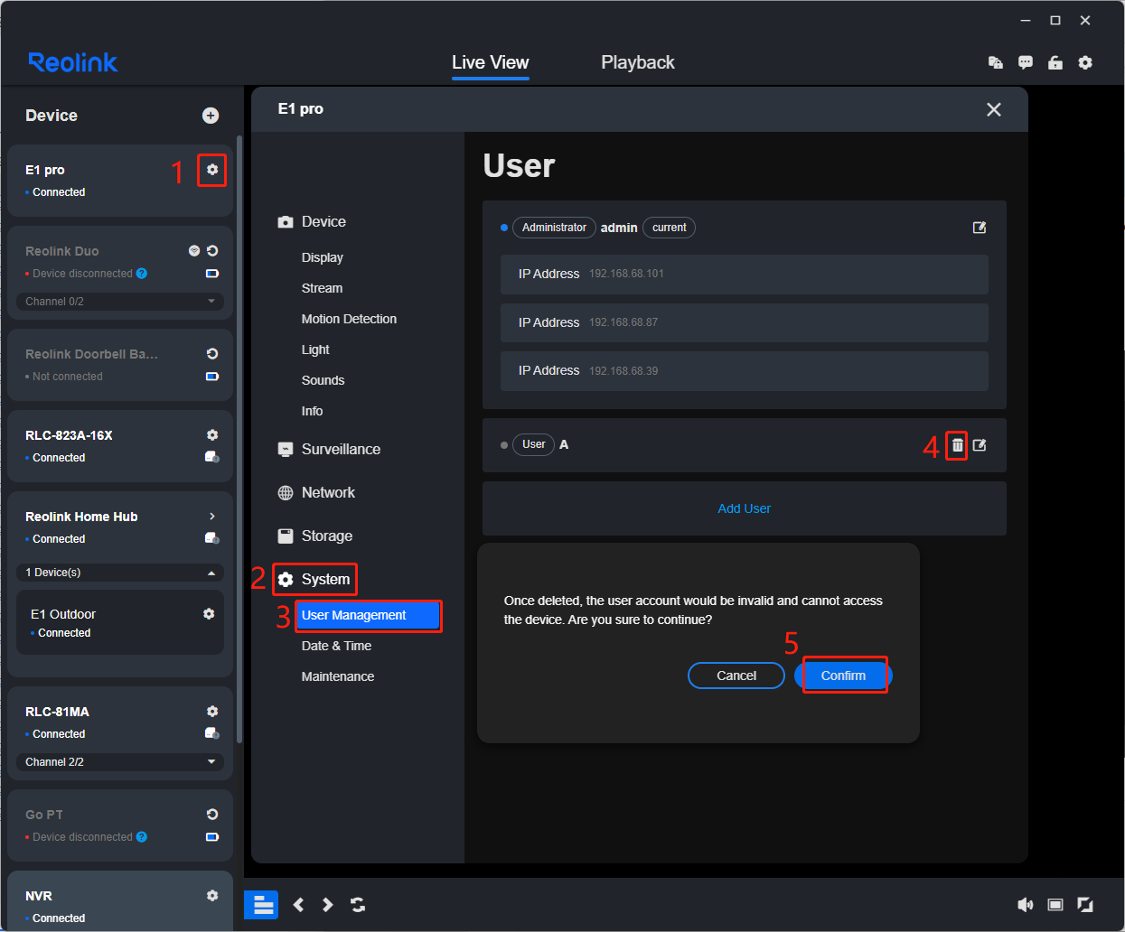
Task: Cancel the delete user prompt
Action: tap(736, 676)
